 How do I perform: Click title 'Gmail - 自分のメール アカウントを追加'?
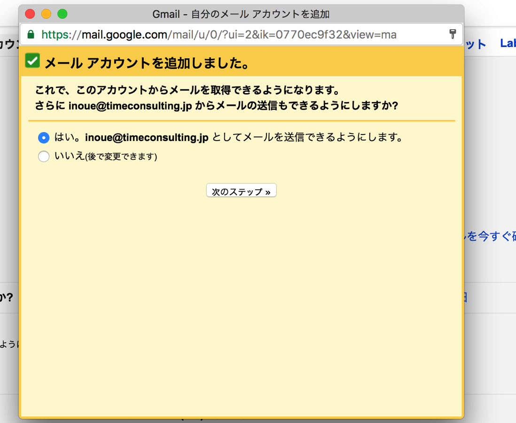point(241,14)
